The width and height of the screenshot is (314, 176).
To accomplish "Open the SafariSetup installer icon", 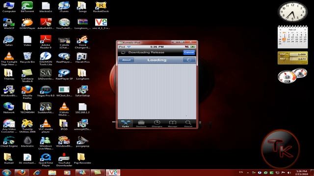I will [x=82, y=91].
